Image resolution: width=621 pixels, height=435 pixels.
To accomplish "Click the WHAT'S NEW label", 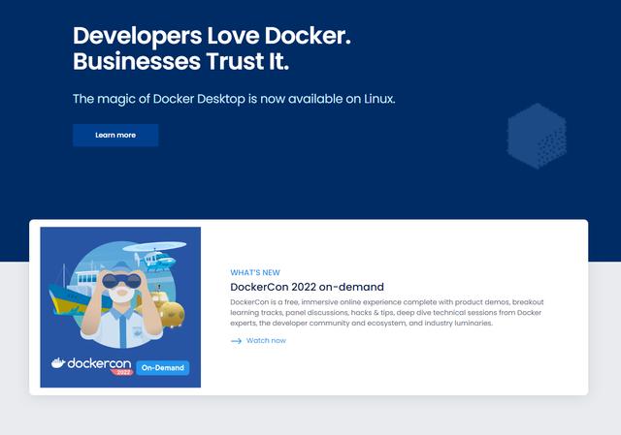I will pyautogui.click(x=255, y=272).
